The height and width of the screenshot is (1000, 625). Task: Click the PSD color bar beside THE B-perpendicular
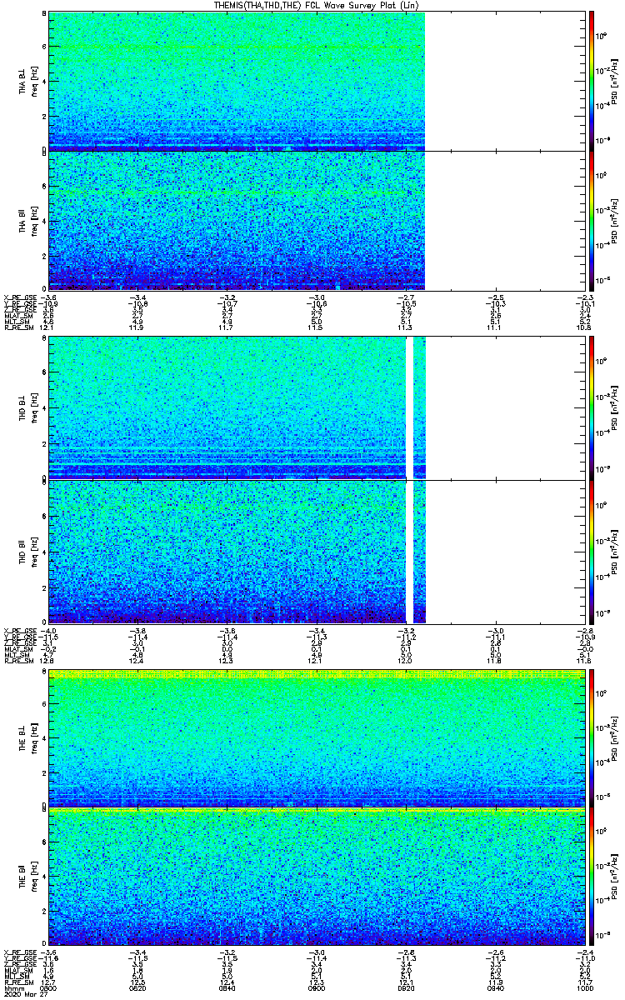[592, 737]
